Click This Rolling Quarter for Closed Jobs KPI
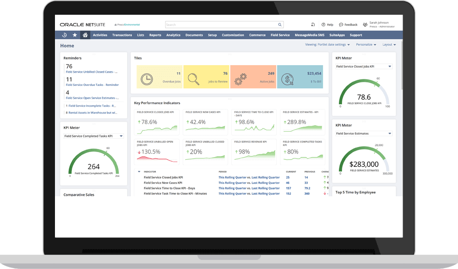The height and width of the screenshot is (269, 458). pos(233,177)
